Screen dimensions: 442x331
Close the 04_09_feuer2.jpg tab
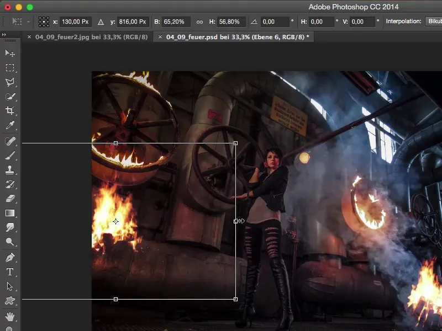(29, 37)
